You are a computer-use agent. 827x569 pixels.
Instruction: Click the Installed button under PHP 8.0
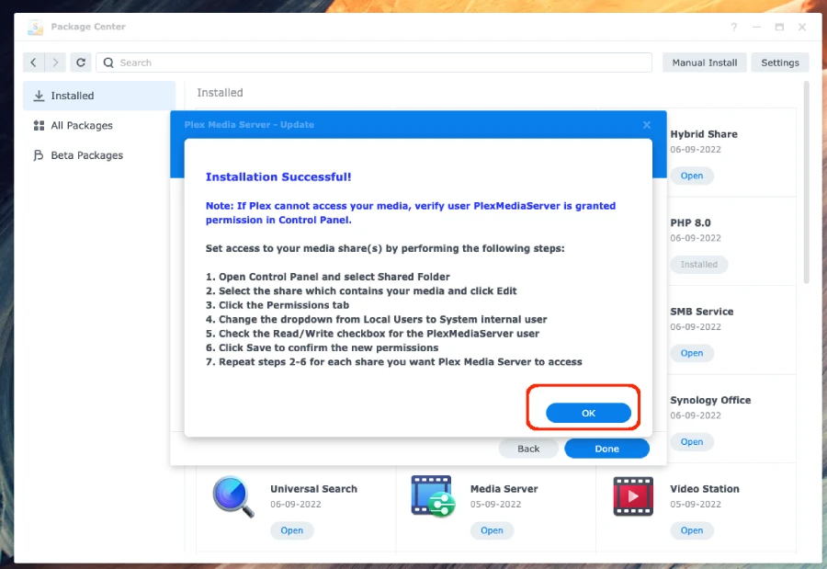(698, 265)
